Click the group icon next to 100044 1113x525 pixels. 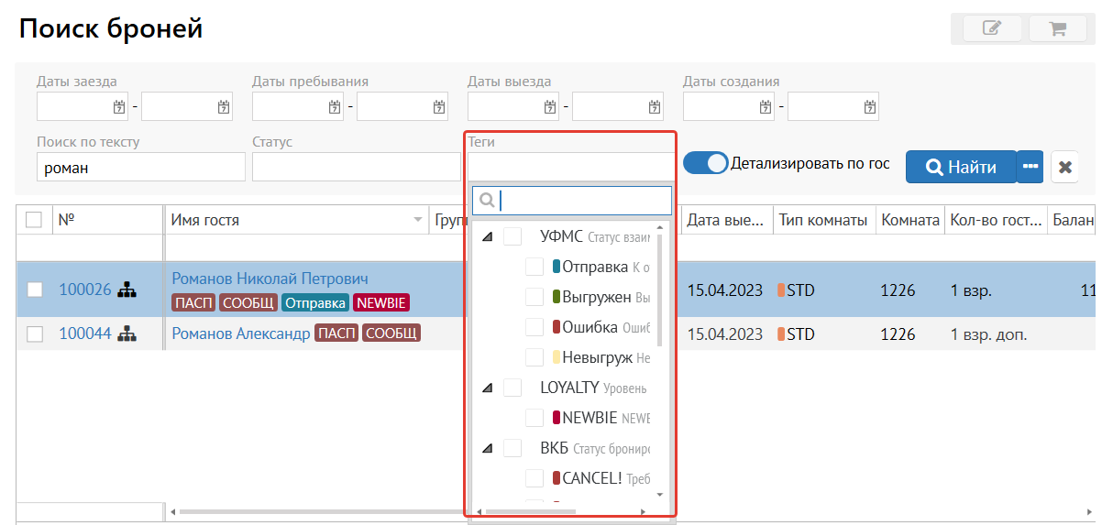pyautogui.click(x=127, y=334)
